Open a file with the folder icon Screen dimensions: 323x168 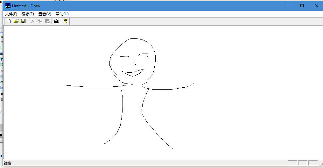pyautogui.click(x=16, y=21)
